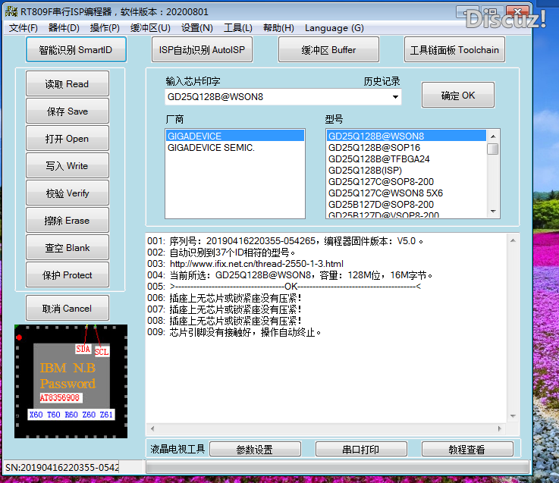
Task: Click the log pane scroll right arrow
Action: pyautogui.click(x=500, y=428)
